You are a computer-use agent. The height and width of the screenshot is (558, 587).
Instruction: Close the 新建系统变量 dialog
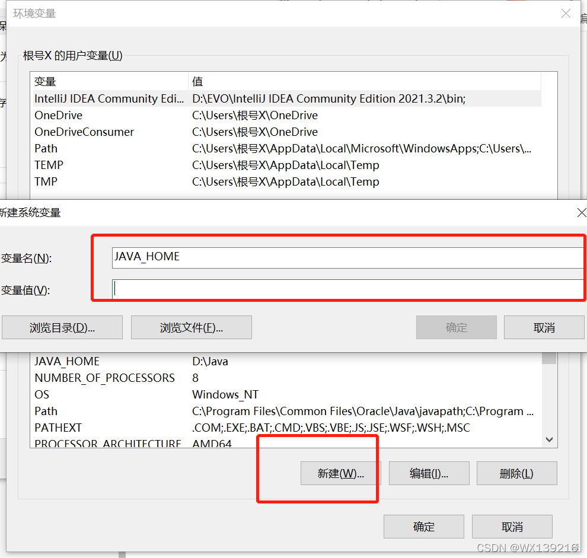(582, 213)
